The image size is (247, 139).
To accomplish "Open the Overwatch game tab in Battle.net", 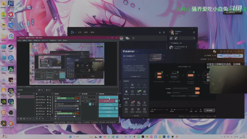I will (x=121, y=38).
